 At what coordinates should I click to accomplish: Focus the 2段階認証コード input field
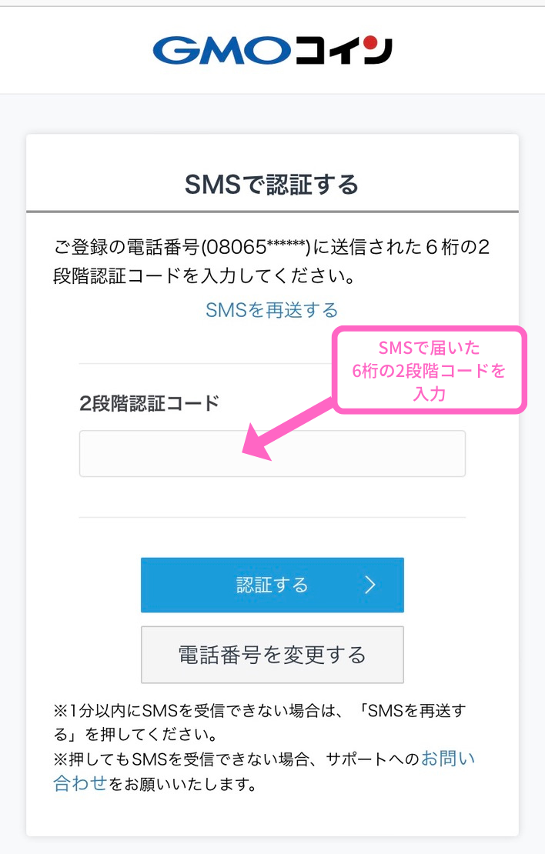coord(272,454)
